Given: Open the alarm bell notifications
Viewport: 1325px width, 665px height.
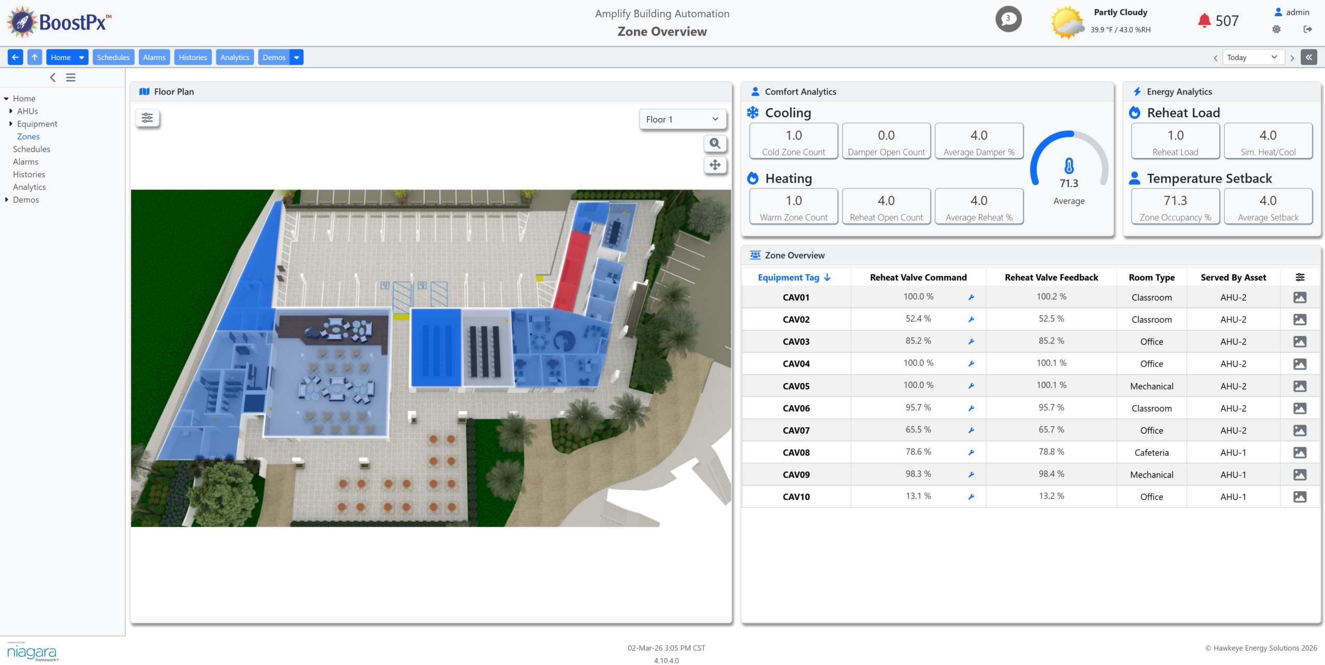Looking at the screenshot, I should pyautogui.click(x=1204, y=21).
